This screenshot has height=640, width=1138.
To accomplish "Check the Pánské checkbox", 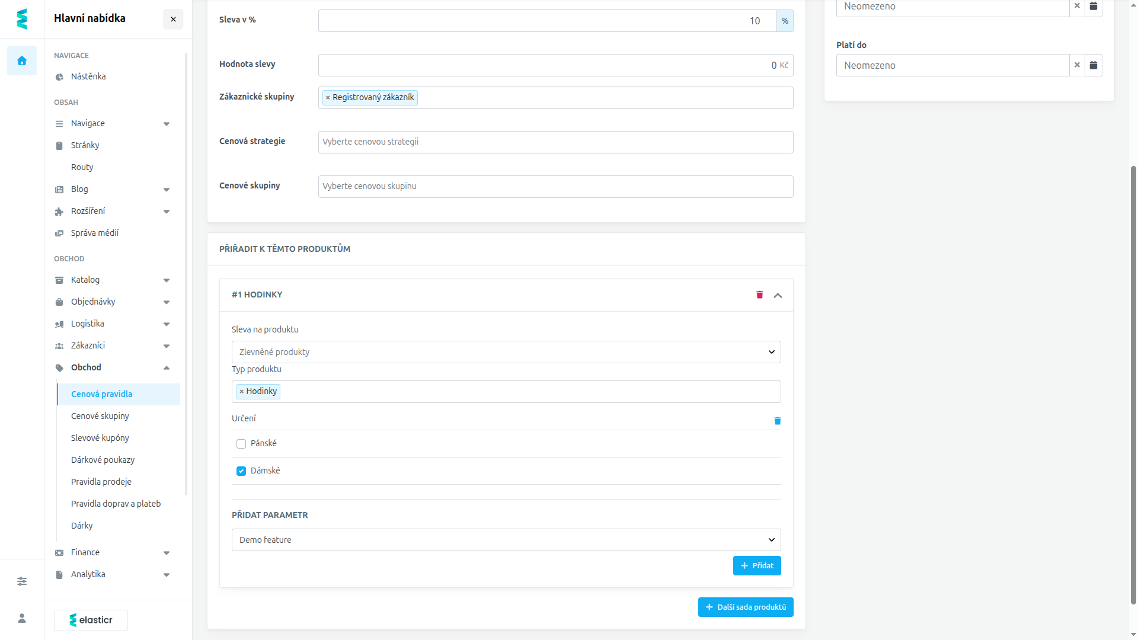I will [241, 444].
